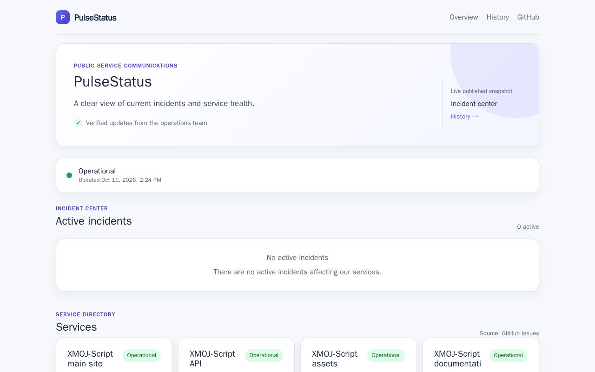Click the '0 active' incident count
The height and width of the screenshot is (372, 595).
[x=528, y=226]
